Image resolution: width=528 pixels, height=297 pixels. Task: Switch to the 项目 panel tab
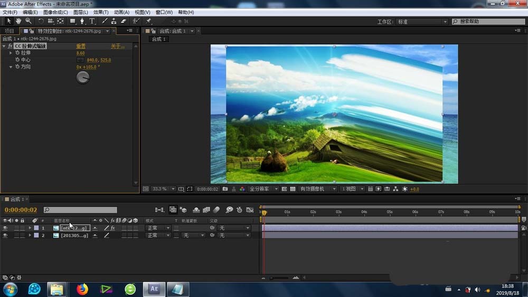[x=10, y=31]
